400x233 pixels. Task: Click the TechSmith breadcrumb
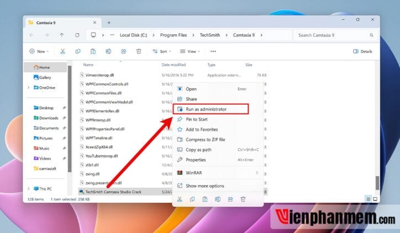coord(210,35)
